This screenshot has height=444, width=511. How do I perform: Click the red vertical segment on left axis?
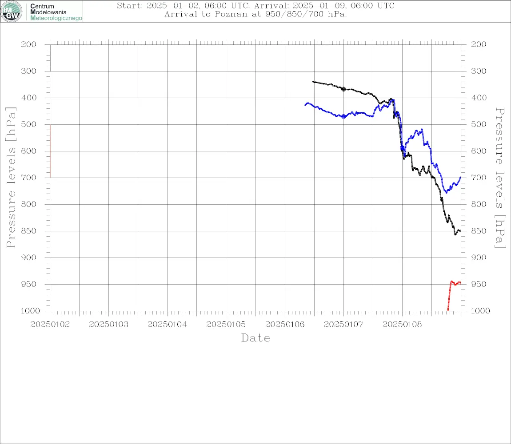(50, 151)
